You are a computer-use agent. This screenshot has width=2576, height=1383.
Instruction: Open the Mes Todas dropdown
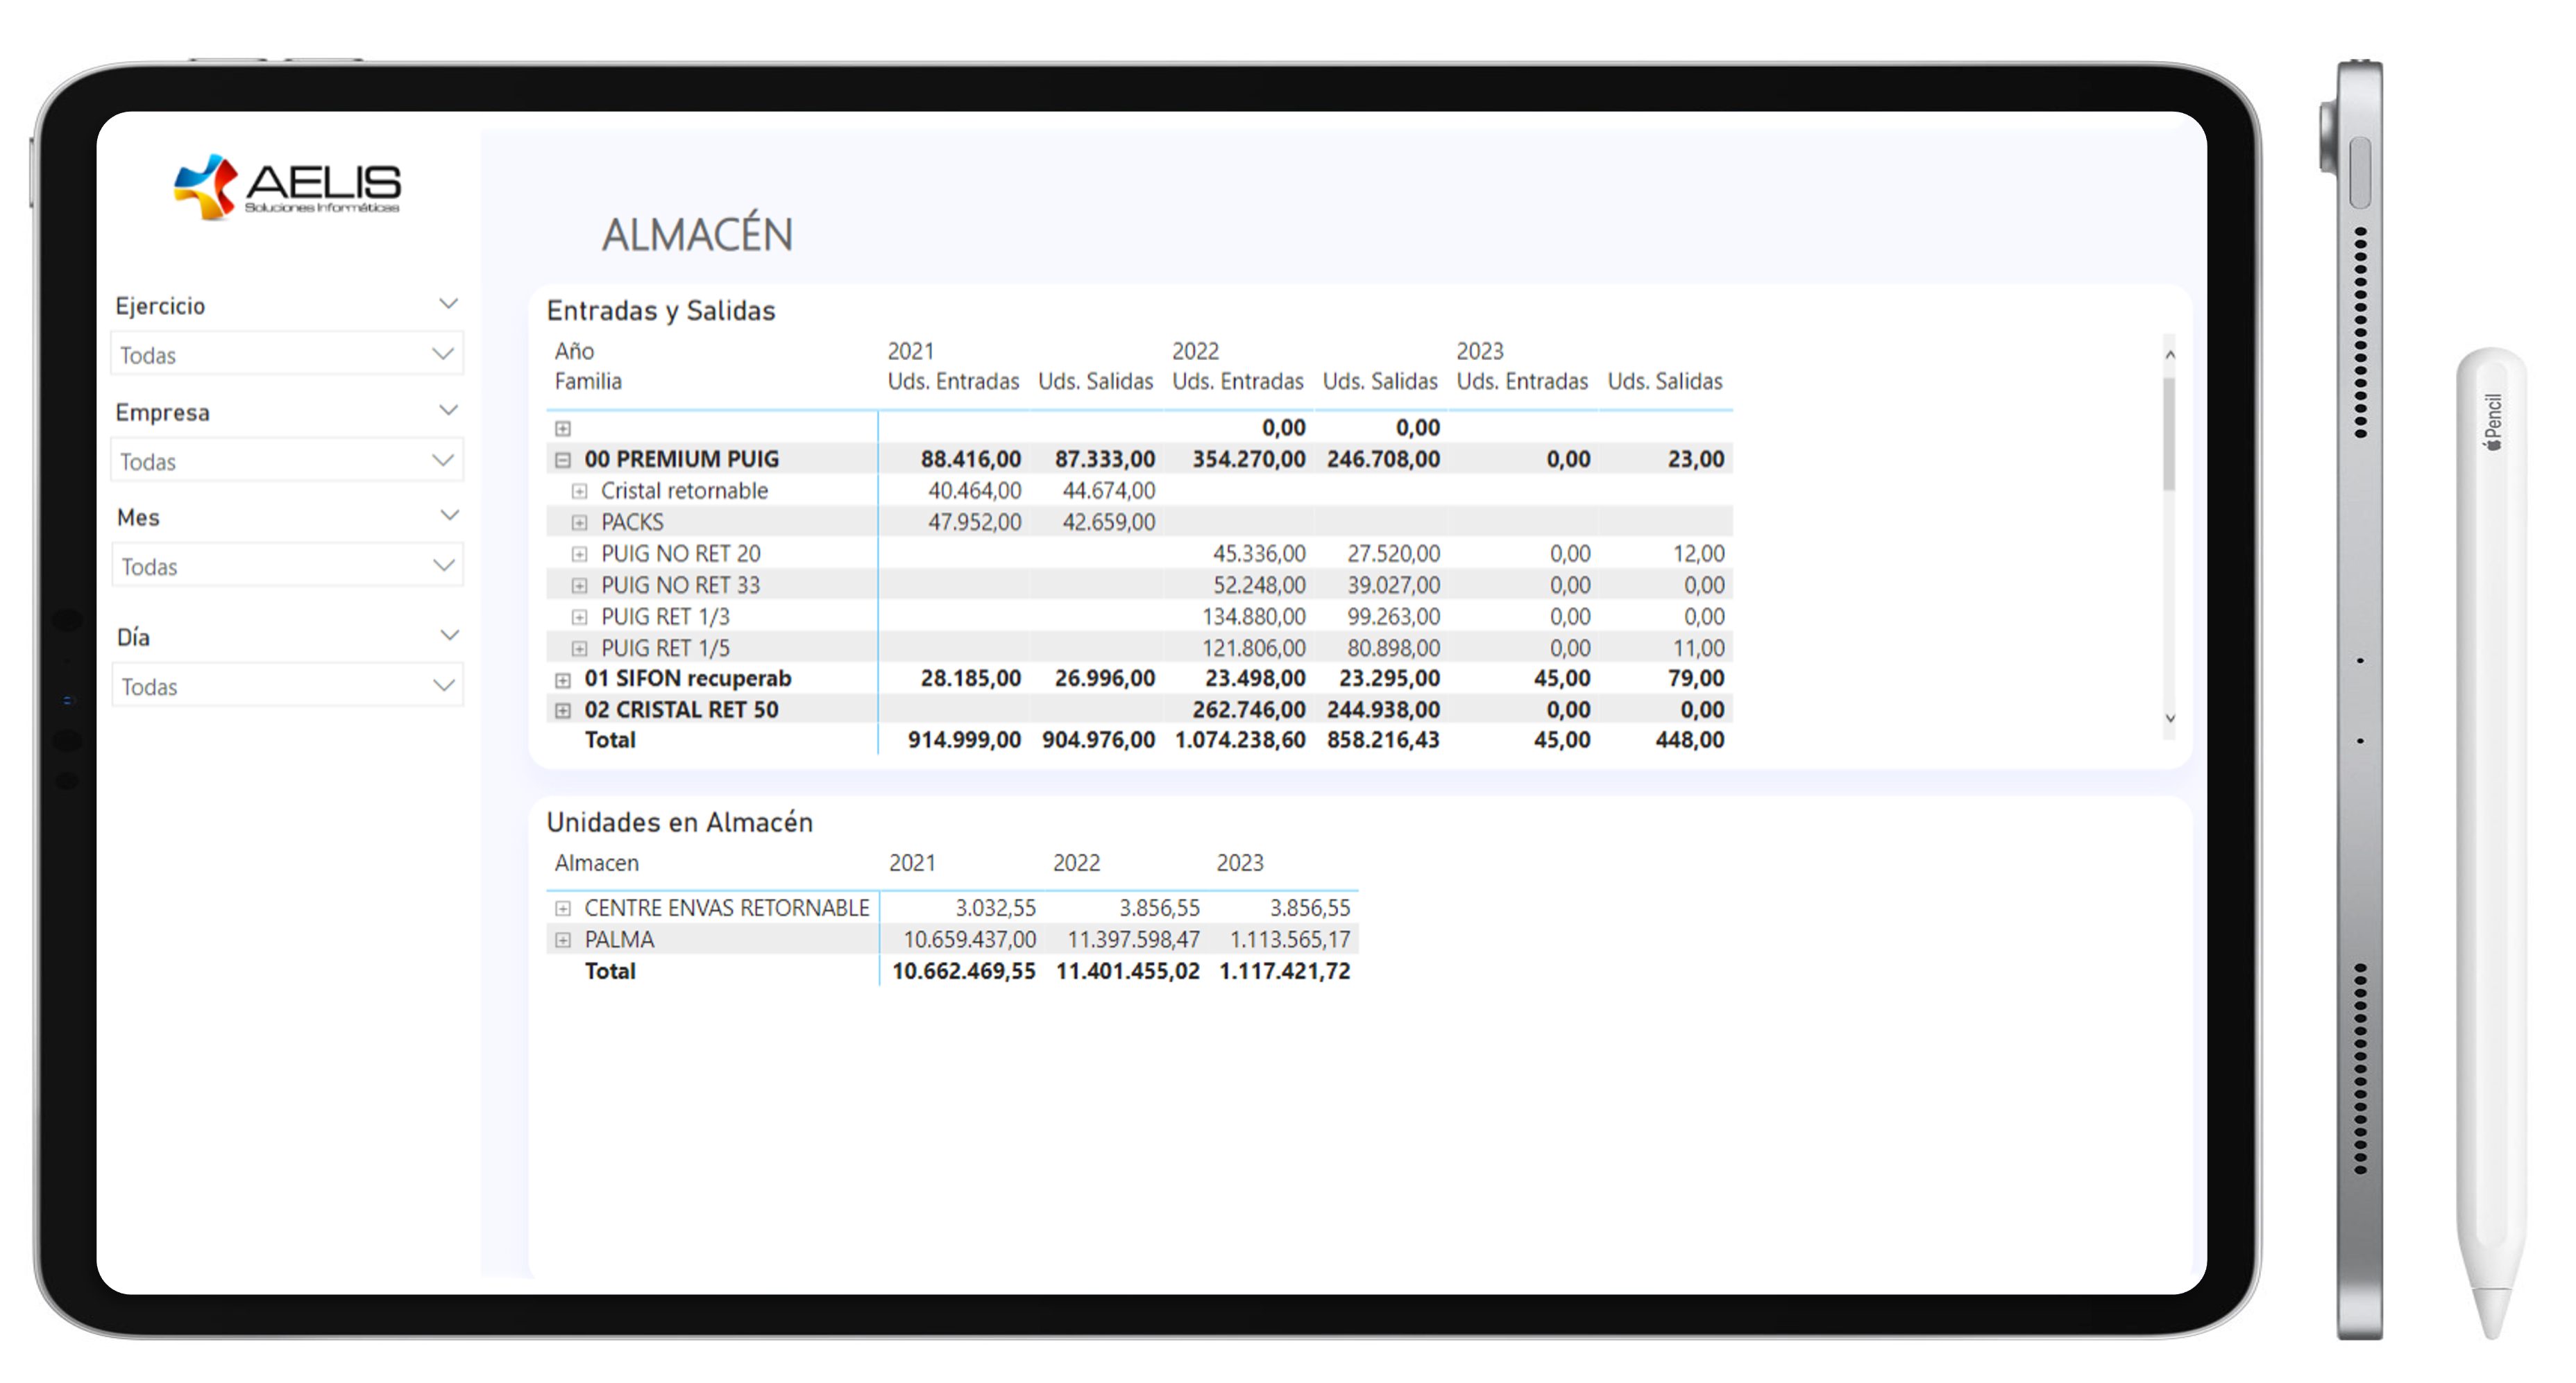(x=287, y=565)
